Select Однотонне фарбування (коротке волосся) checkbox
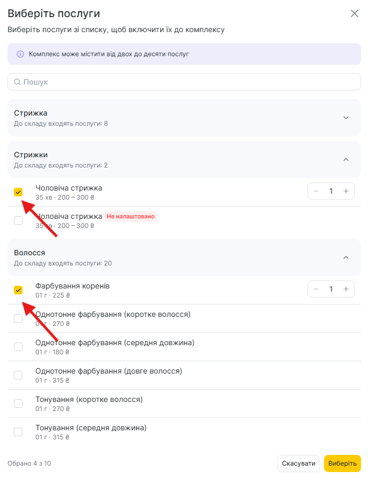Screen dimensions: 368x479 [x=18, y=318]
